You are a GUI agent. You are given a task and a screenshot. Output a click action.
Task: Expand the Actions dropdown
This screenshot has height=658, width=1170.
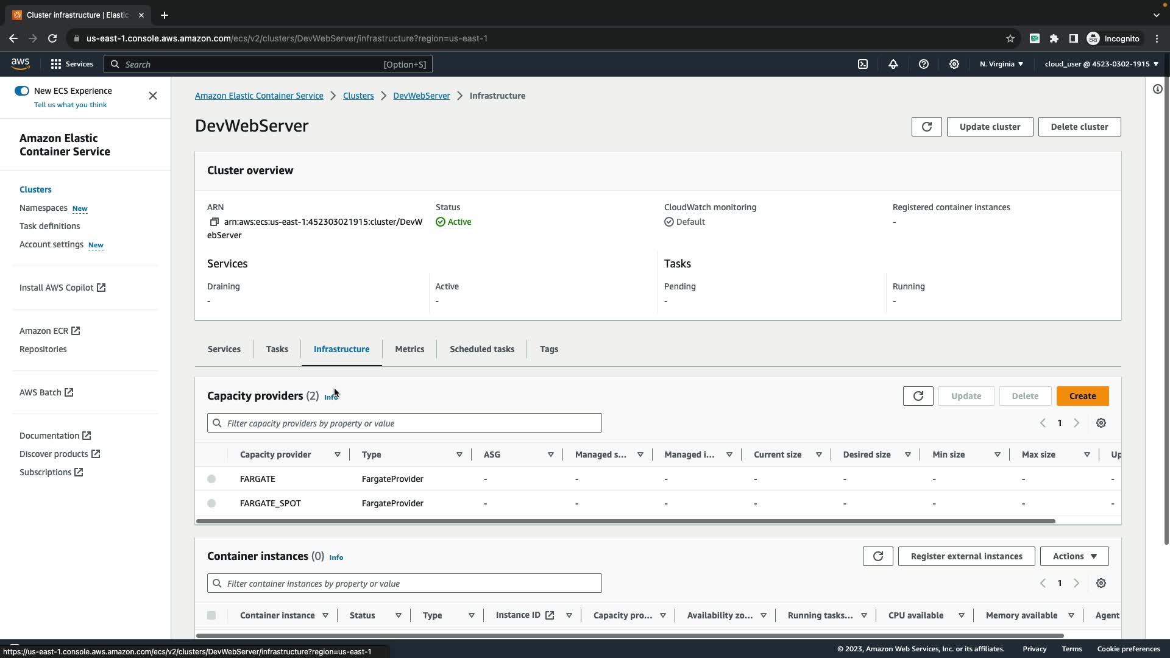[x=1074, y=556]
